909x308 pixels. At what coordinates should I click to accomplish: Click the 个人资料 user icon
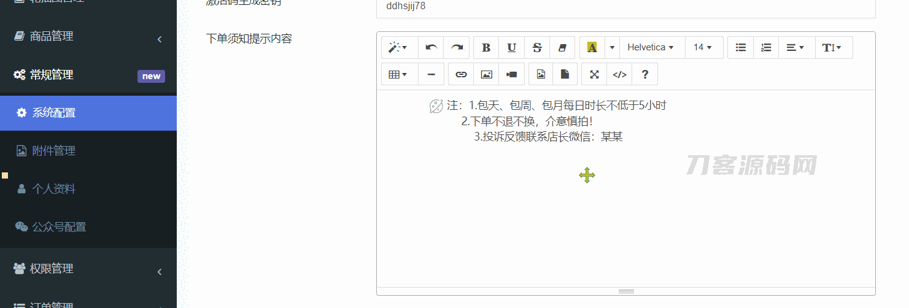21,189
